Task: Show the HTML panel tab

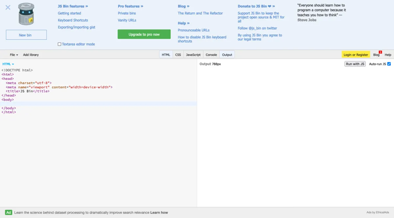Action: pyautogui.click(x=166, y=55)
